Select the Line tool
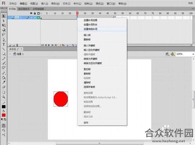195x145 pixels. click(4, 49)
